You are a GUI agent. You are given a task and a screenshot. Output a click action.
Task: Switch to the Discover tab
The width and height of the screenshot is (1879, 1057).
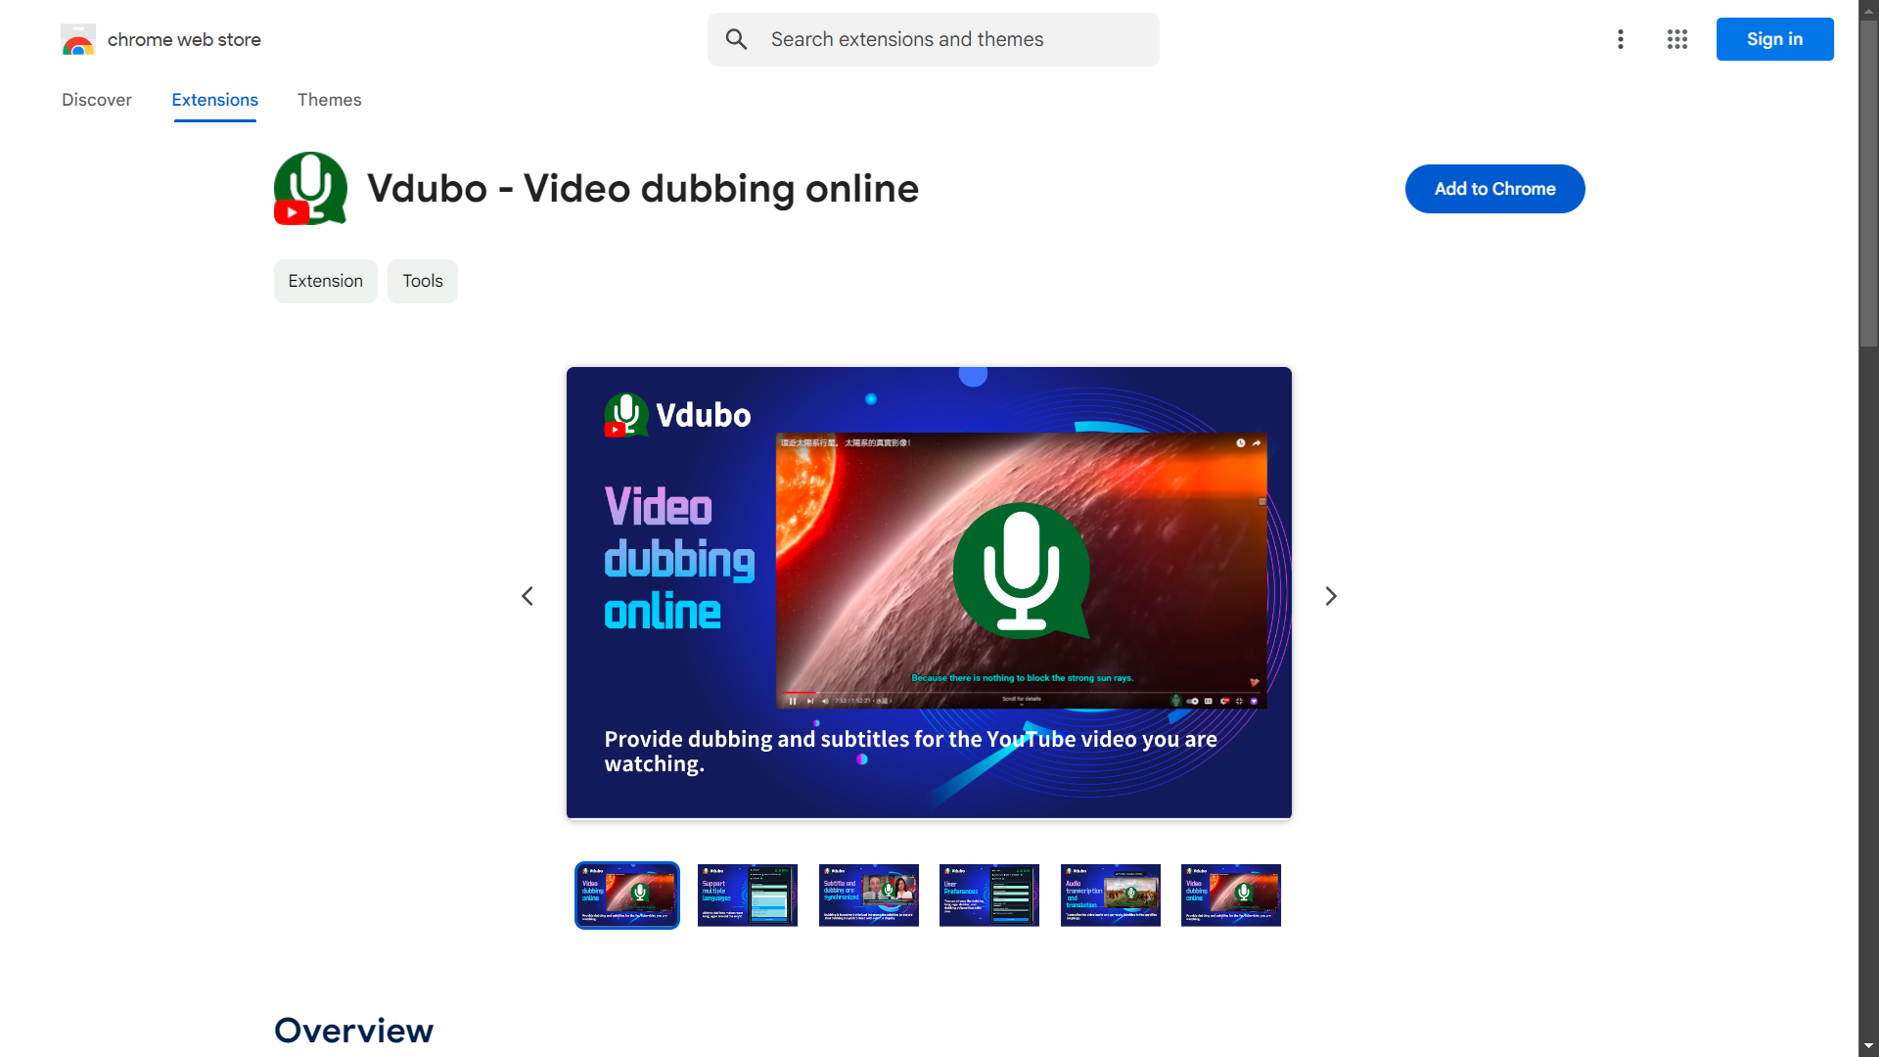pyautogui.click(x=96, y=100)
